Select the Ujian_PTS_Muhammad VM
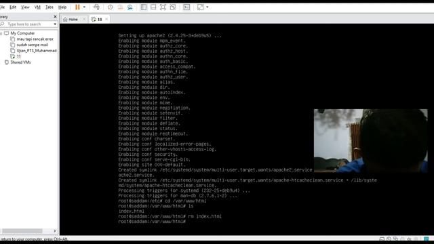434x244 pixels. (x=36, y=51)
